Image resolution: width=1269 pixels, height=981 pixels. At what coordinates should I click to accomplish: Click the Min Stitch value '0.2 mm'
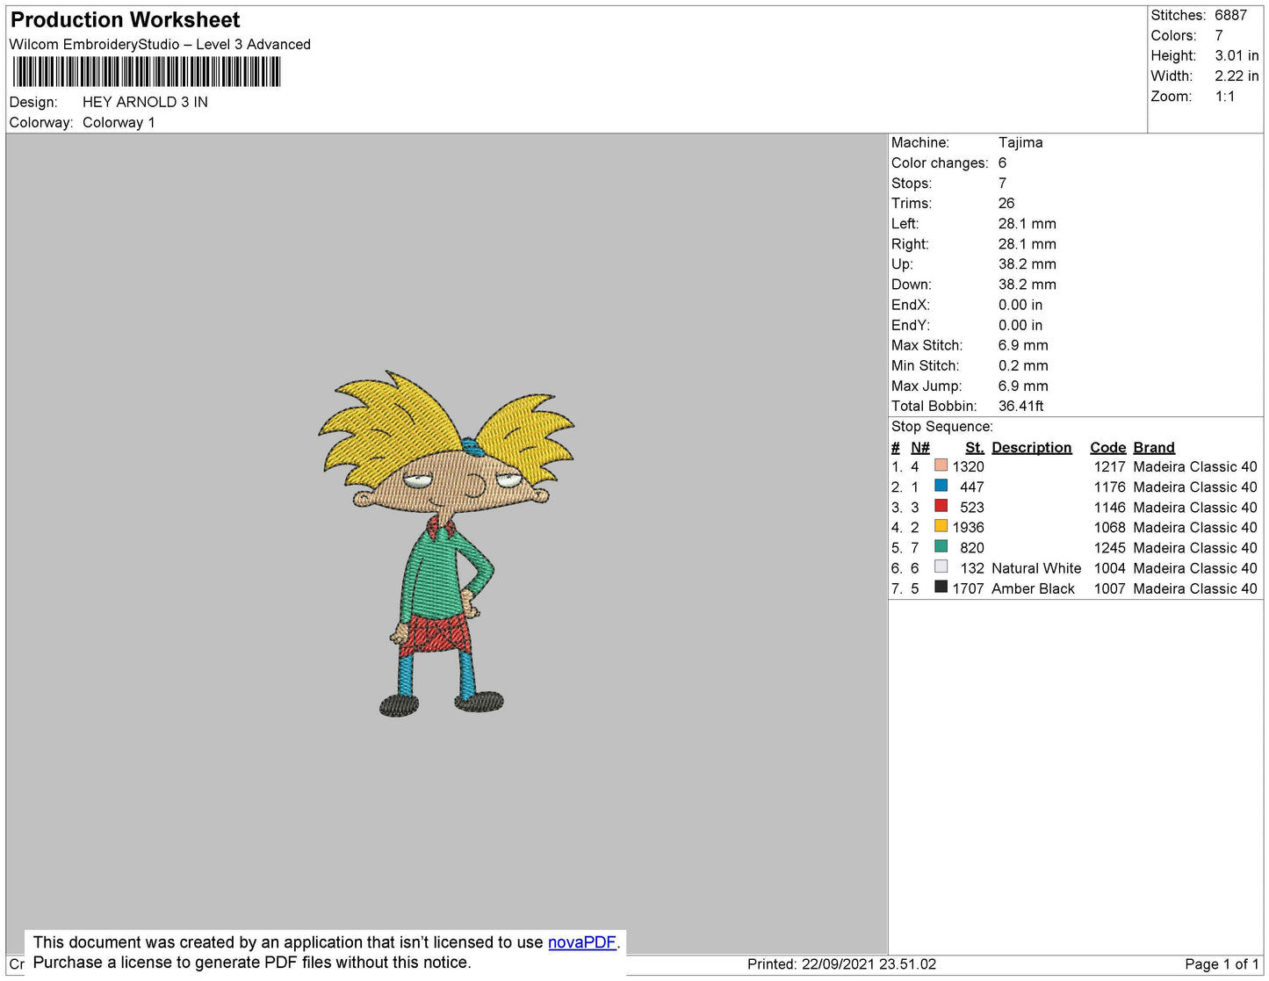point(1023,365)
